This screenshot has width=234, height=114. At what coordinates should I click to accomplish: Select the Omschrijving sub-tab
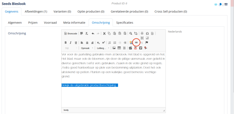click(101, 23)
